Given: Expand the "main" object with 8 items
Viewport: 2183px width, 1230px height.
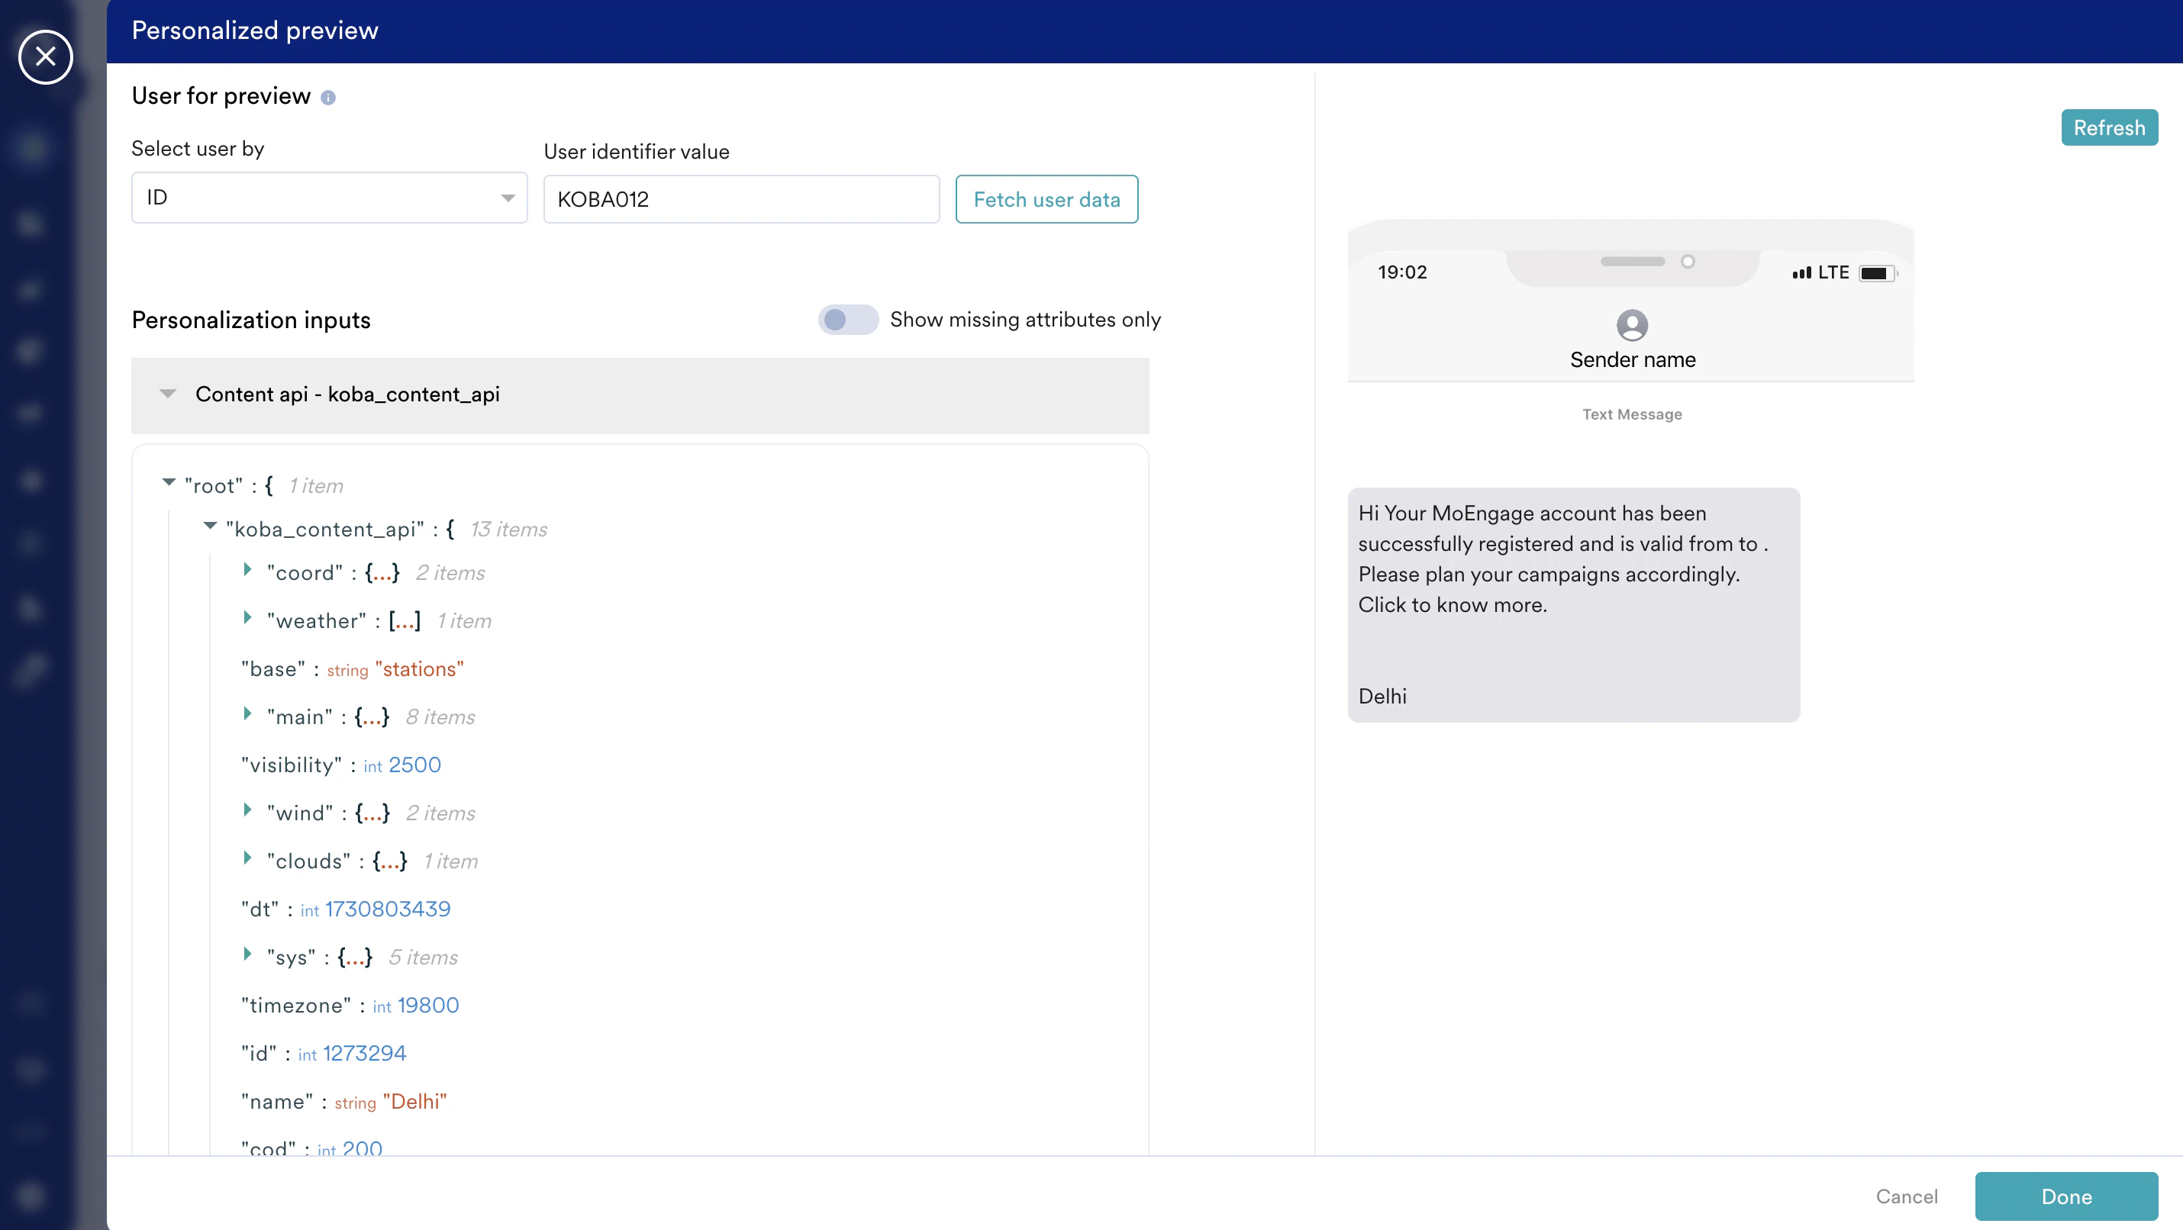Looking at the screenshot, I should pos(247,714).
